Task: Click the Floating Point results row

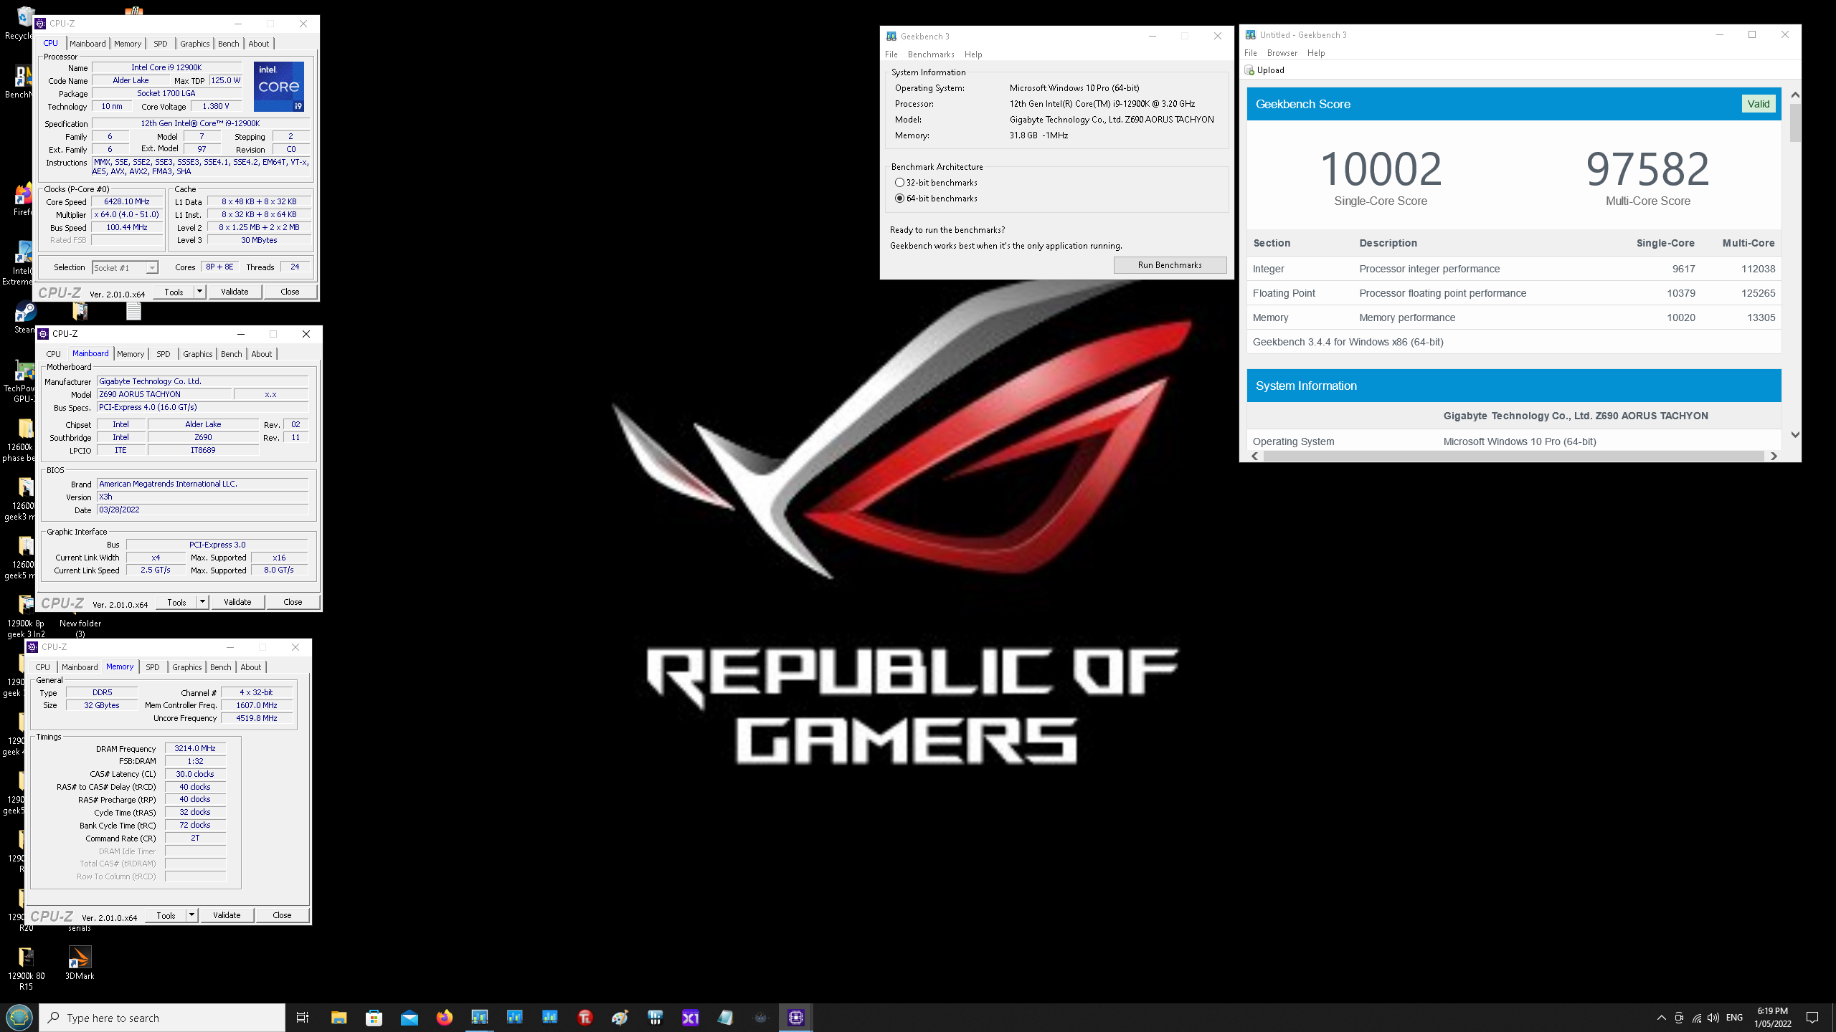Action: 1513,293
